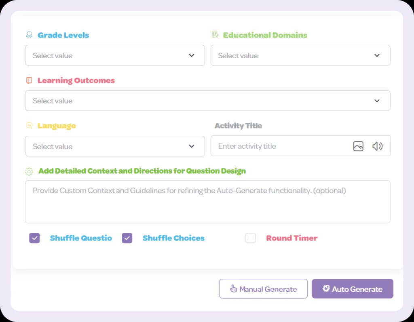
Task: Click the Auto Generate button
Action: click(353, 289)
